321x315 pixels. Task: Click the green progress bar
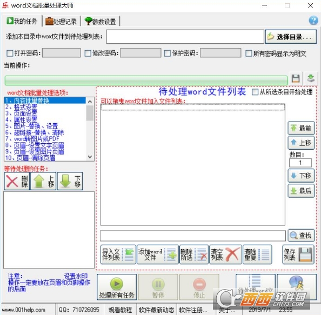pyautogui.click(x=146, y=81)
